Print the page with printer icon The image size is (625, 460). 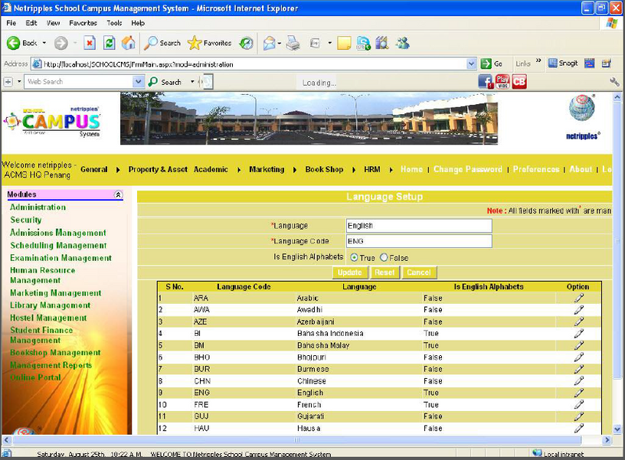tap(293, 43)
